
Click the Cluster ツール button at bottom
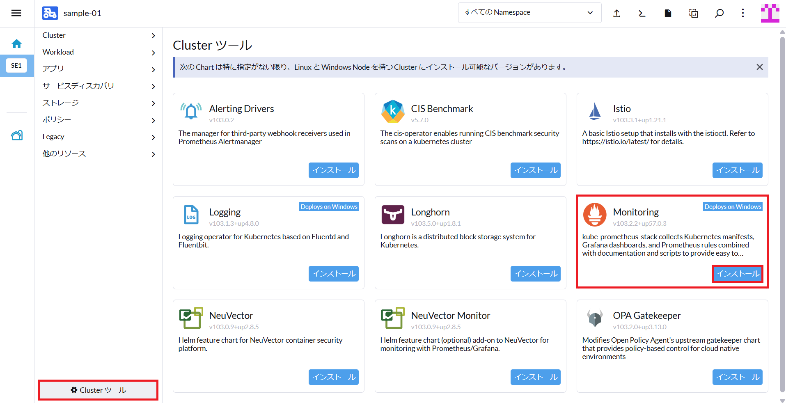coord(98,390)
